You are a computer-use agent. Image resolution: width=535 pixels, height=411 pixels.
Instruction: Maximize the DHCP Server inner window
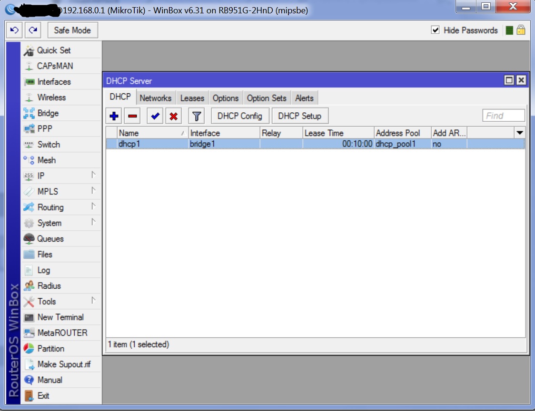coord(509,80)
